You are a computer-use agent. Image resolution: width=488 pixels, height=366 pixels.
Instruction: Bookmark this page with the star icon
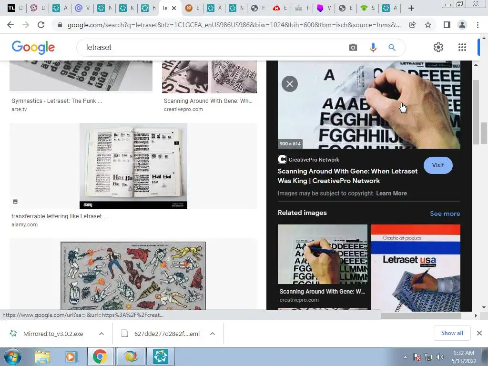[x=428, y=25]
